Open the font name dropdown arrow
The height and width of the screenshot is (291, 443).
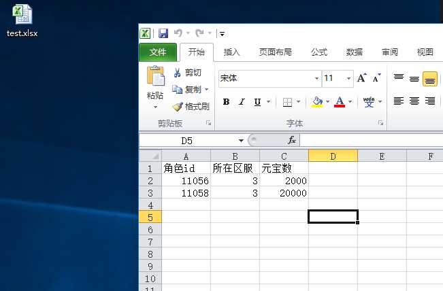(x=317, y=78)
